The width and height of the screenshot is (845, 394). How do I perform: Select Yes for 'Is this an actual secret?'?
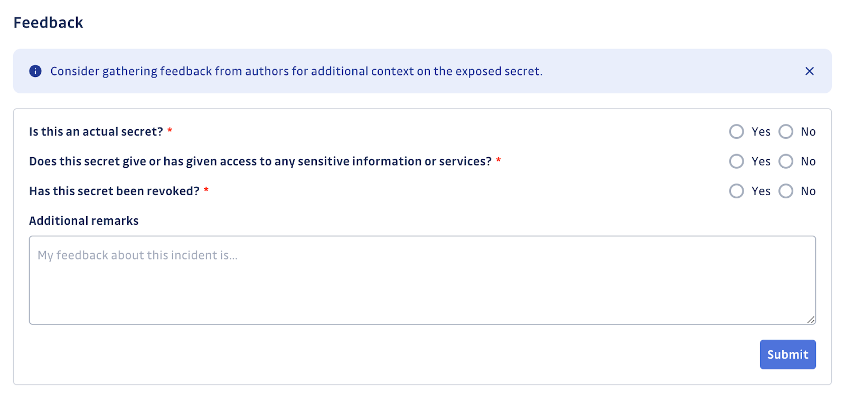736,131
